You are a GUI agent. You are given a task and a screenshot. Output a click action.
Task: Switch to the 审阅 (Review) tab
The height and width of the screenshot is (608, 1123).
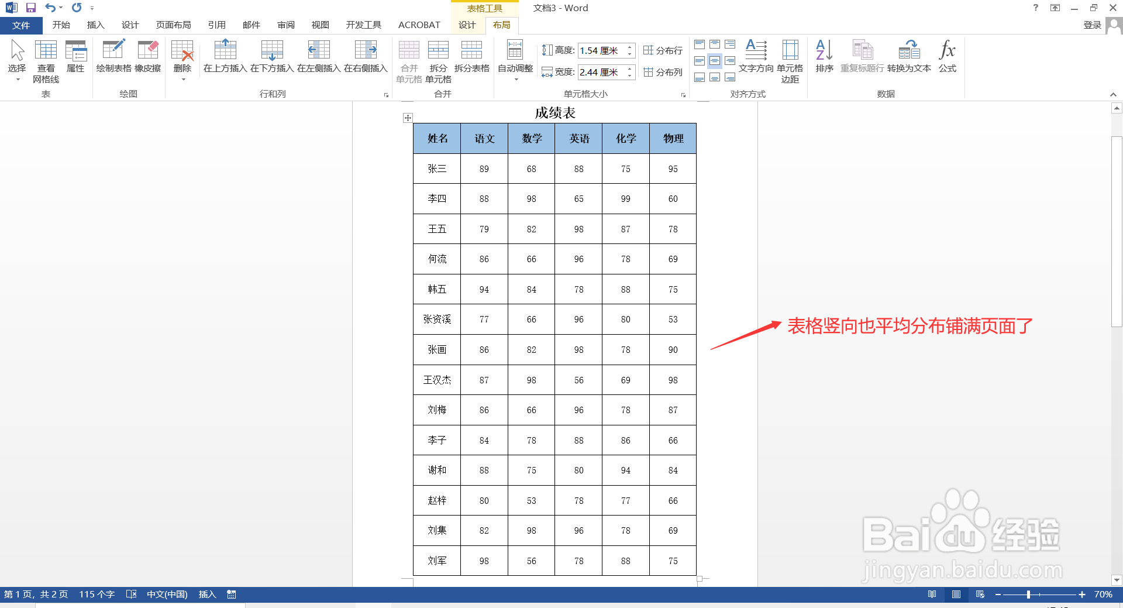coord(286,25)
